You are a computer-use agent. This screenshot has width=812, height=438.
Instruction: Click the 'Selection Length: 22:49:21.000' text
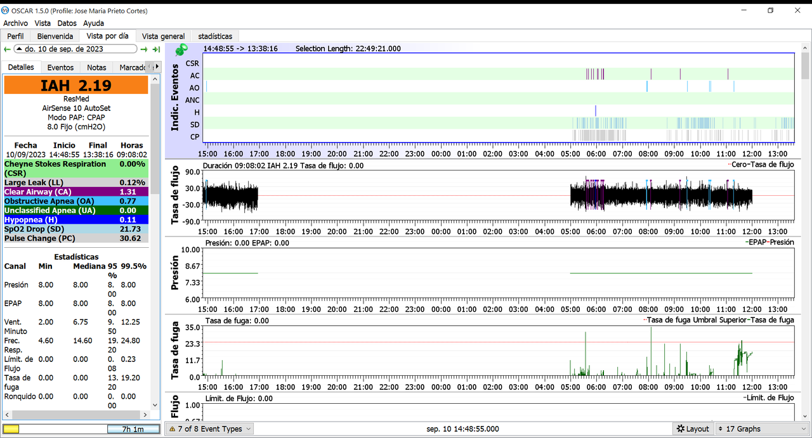[348, 48]
